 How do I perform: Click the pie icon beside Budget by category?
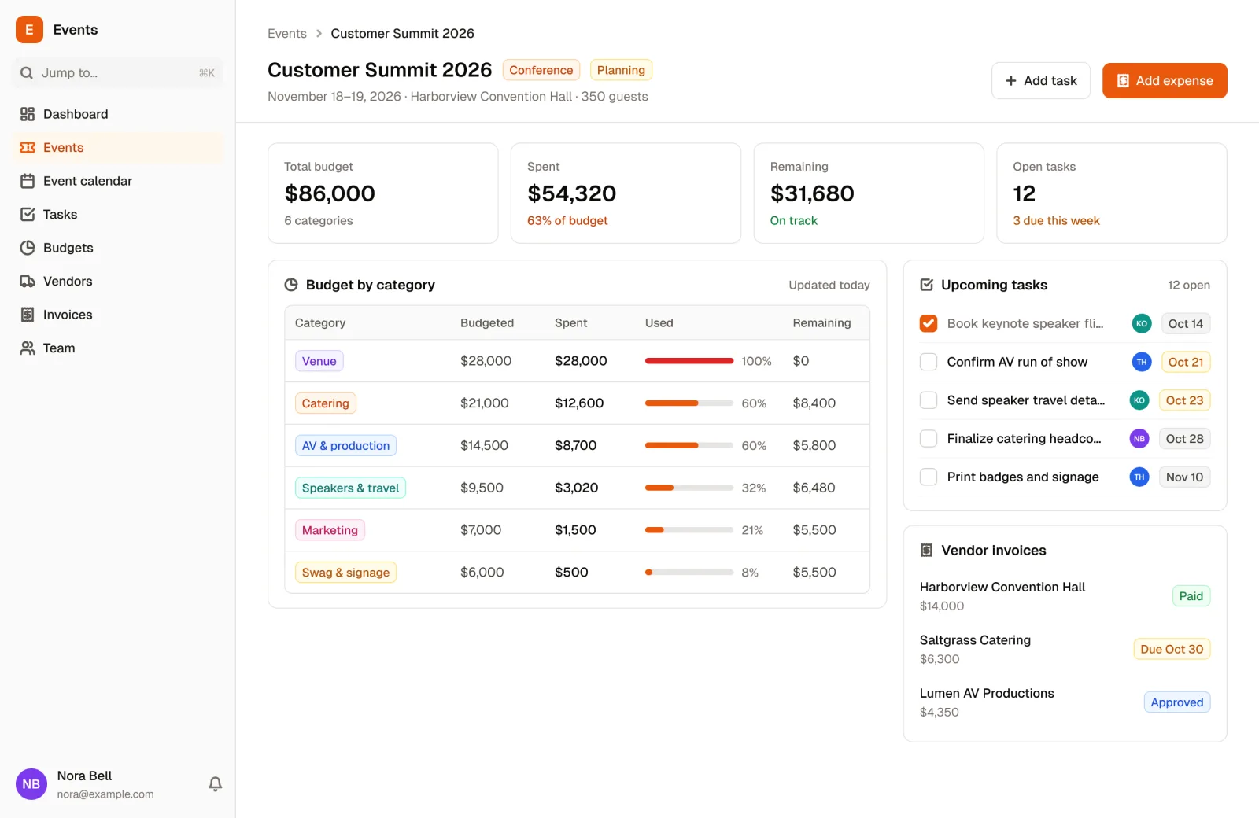[291, 285]
